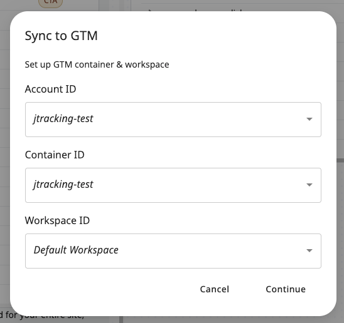Image resolution: width=344 pixels, height=323 pixels.
Task: Cancel the Sync to GTM dialog
Action: click(214, 289)
